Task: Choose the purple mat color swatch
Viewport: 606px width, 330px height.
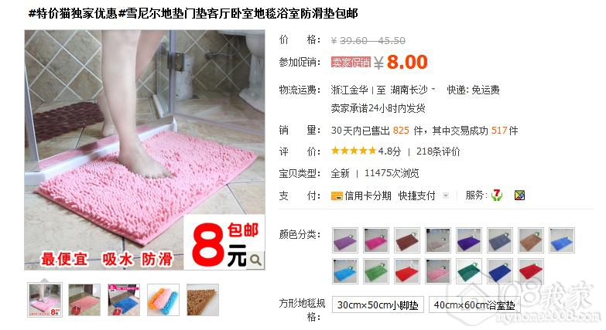Action: [x=345, y=240]
